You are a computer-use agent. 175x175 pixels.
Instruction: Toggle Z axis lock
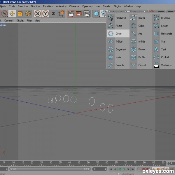click(53, 14)
